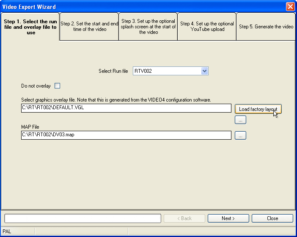Switch to Step 2 start and end time tab
Screen dimensions: 297x237
click(x=89, y=27)
